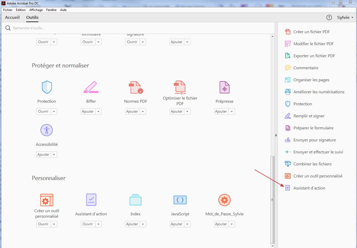Viewport: 357px width, 248px height.
Task: Click Ouvrir under Assistant d'action tool
Action: point(88,224)
